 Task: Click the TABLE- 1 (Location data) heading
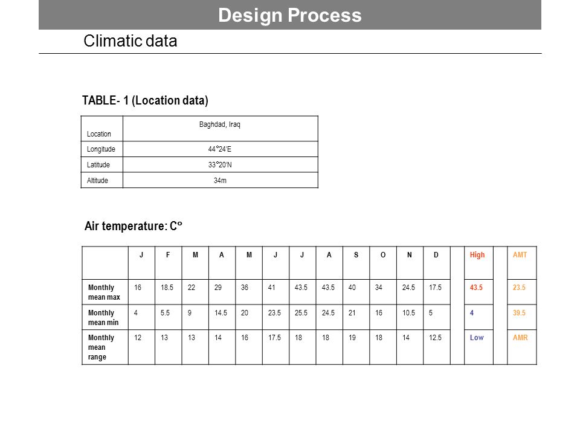(x=145, y=100)
